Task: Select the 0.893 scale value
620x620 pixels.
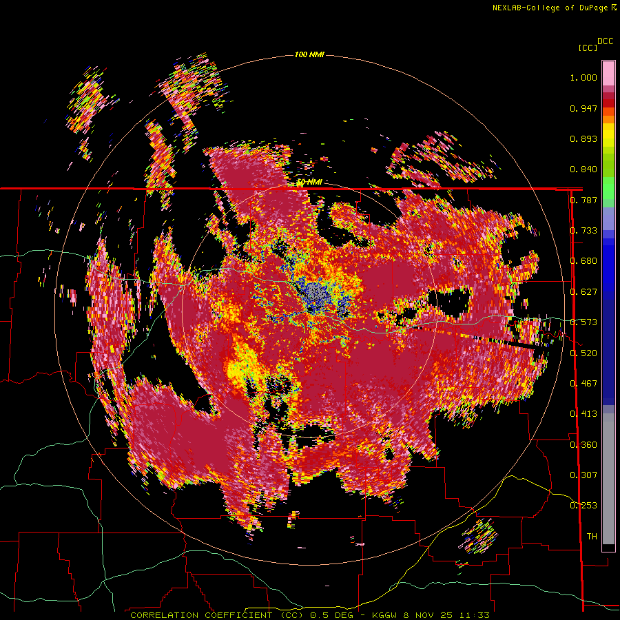Action: coord(583,138)
